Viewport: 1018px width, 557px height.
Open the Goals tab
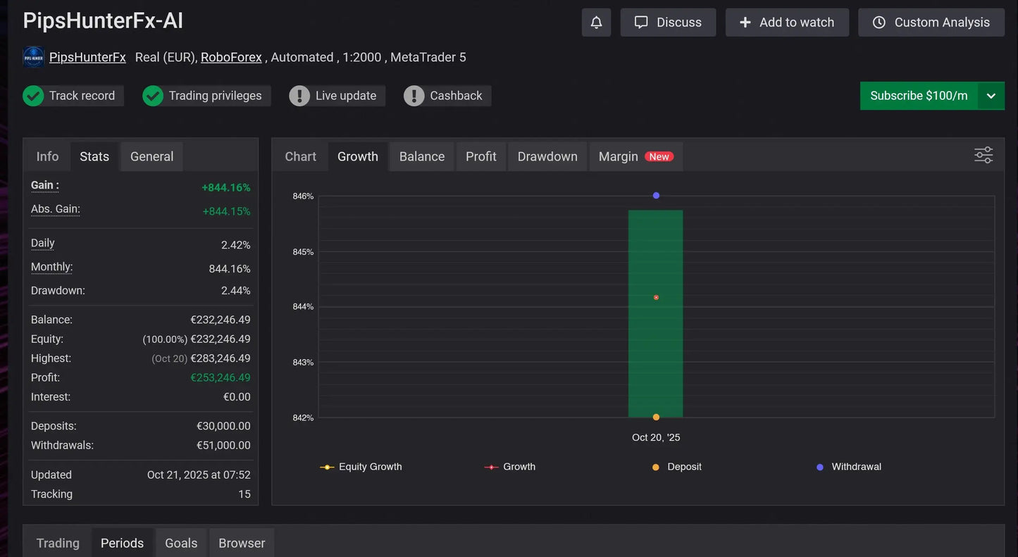181,543
